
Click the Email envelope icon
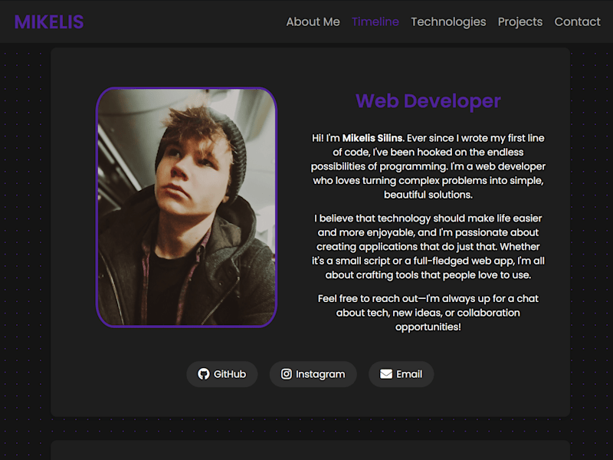[x=386, y=374]
